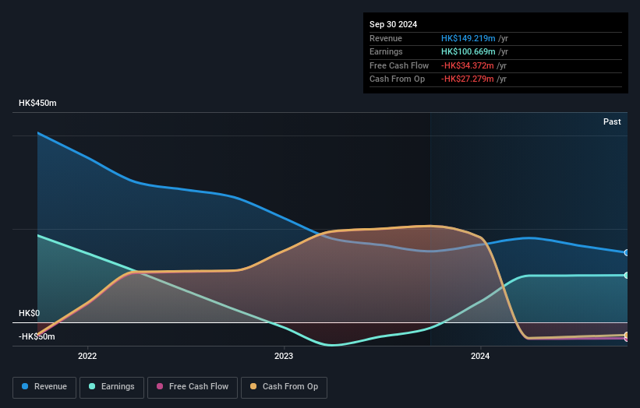Viewport: 640px width, 408px height.
Task: Click the Earnings row label in tooltip
Action: 386,51
